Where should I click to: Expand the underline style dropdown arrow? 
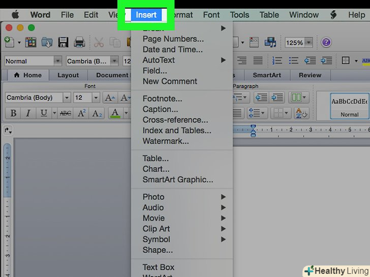coord(54,113)
